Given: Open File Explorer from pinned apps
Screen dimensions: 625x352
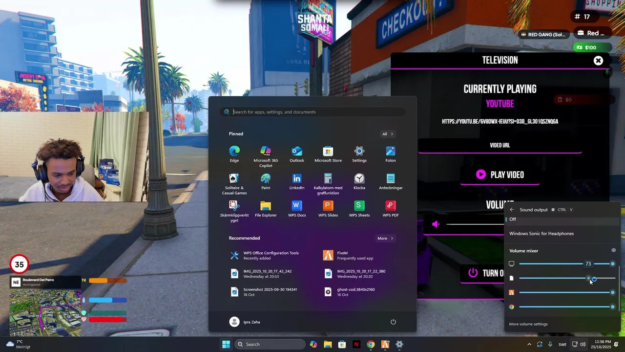Looking at the screenshot, I should 266,209.
